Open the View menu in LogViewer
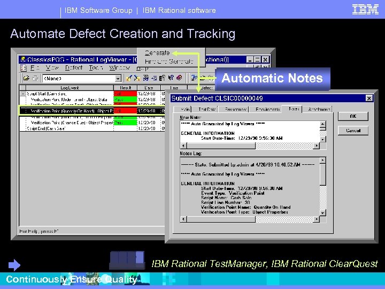This screenshot has width=385, height=289. [x=52, y=67]
